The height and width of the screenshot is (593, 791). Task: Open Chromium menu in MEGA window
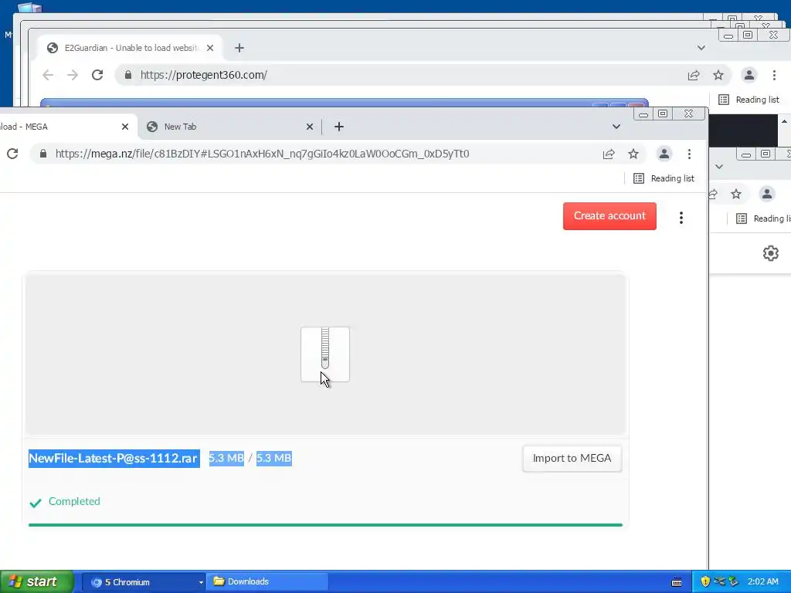click(x=689, y=154)
